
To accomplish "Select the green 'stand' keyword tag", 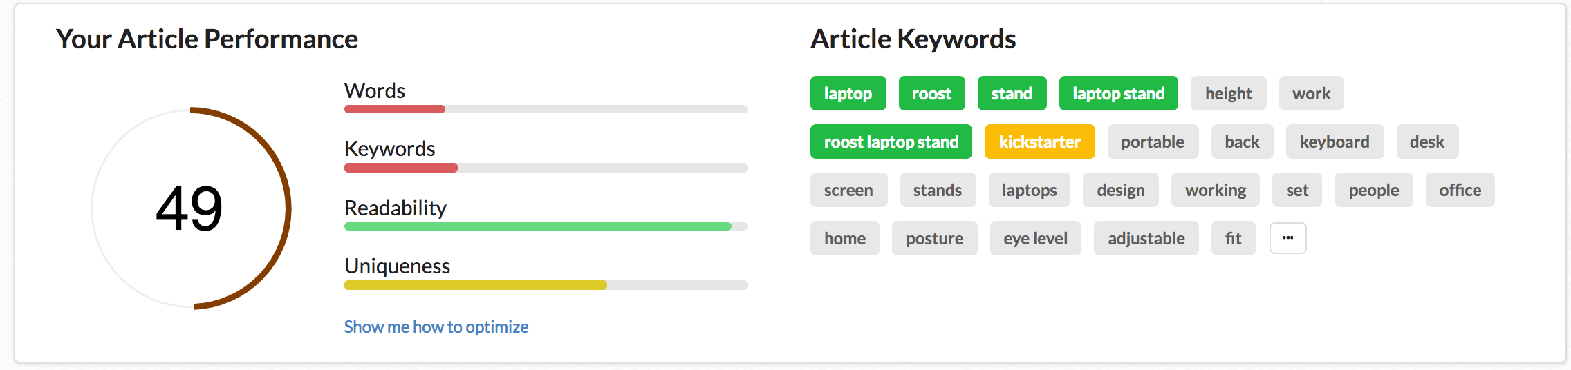I will tap(1012, 93).
